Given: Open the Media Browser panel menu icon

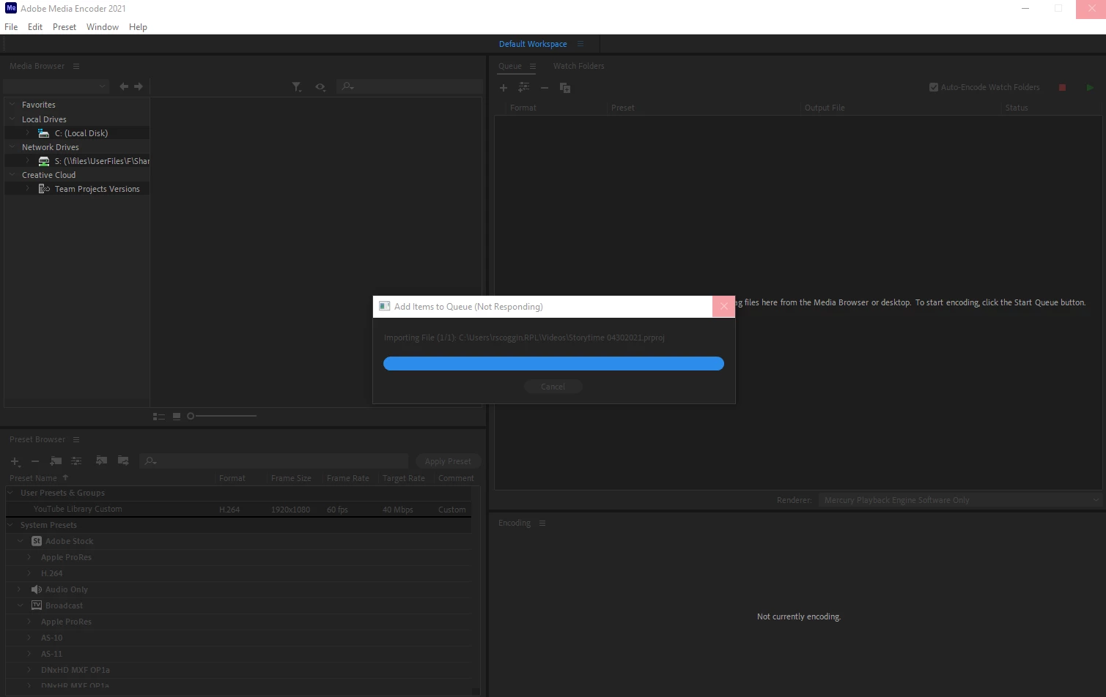Looking at the screenshot, I should pos(75,66).
